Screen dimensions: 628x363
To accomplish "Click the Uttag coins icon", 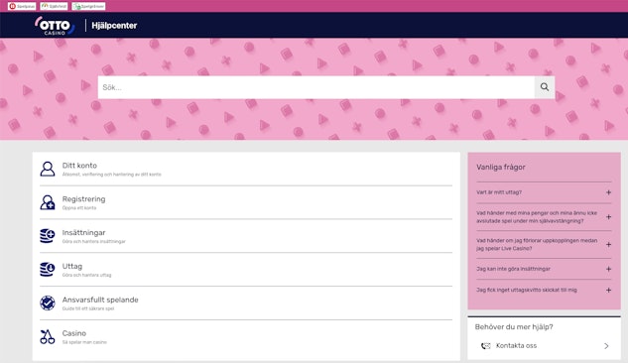I will pyautogui.click(x=48, y=270).
